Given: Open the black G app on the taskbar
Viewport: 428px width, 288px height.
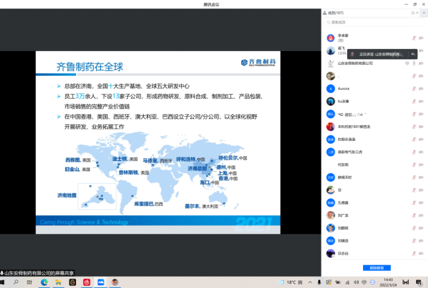Looking at the screenshot, I should [73, 282].
